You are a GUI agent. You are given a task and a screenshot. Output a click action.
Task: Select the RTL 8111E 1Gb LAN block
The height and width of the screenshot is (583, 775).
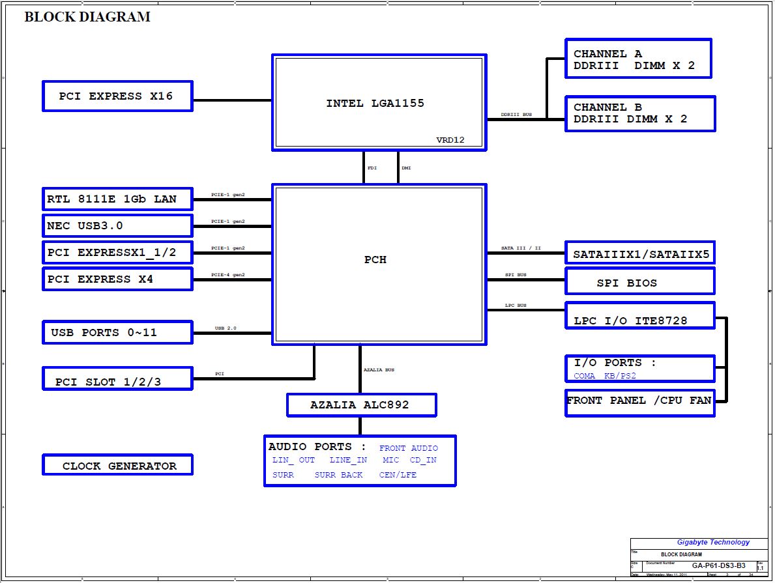point(117,199)
